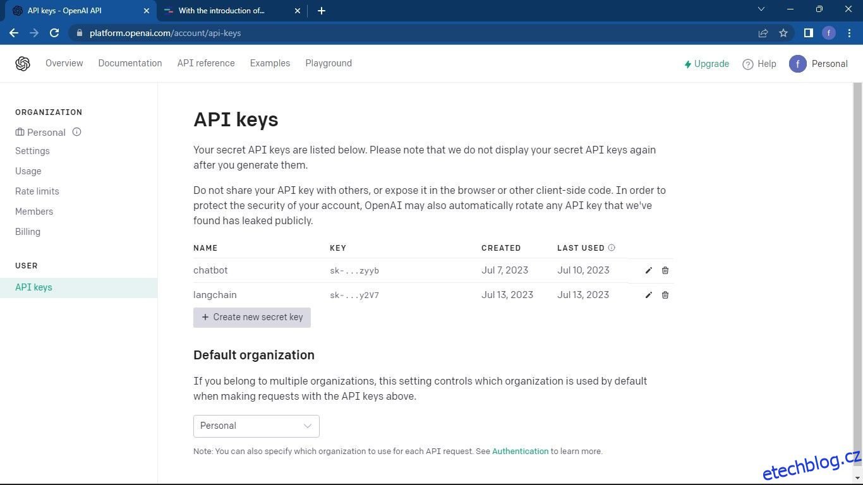Select the API keys browser tab
863x485 pixels.
[81, 11]
